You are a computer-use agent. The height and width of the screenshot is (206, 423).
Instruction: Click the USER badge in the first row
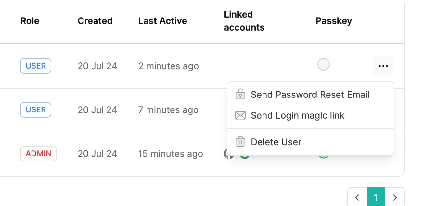[36, 66]
